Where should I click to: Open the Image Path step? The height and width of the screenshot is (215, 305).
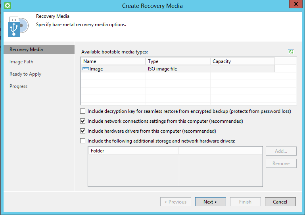[21, 62]
